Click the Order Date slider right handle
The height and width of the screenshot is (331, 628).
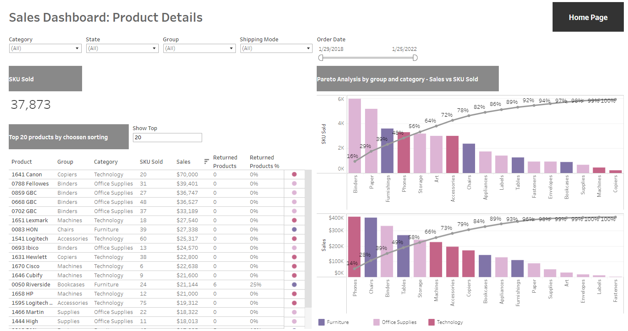point(415,58)
